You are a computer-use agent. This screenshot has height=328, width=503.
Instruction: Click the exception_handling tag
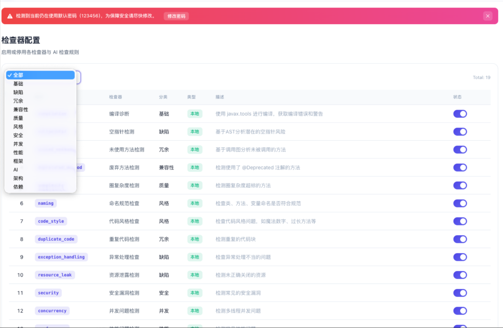pyautogui.click(x=61, y=257)
